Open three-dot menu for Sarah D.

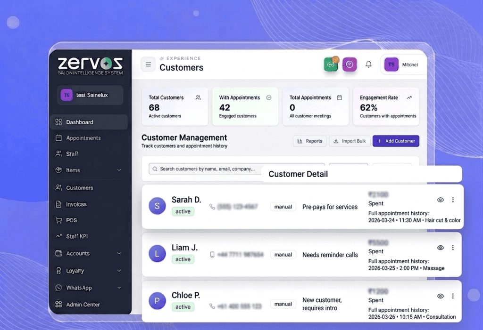coord(453,200)
